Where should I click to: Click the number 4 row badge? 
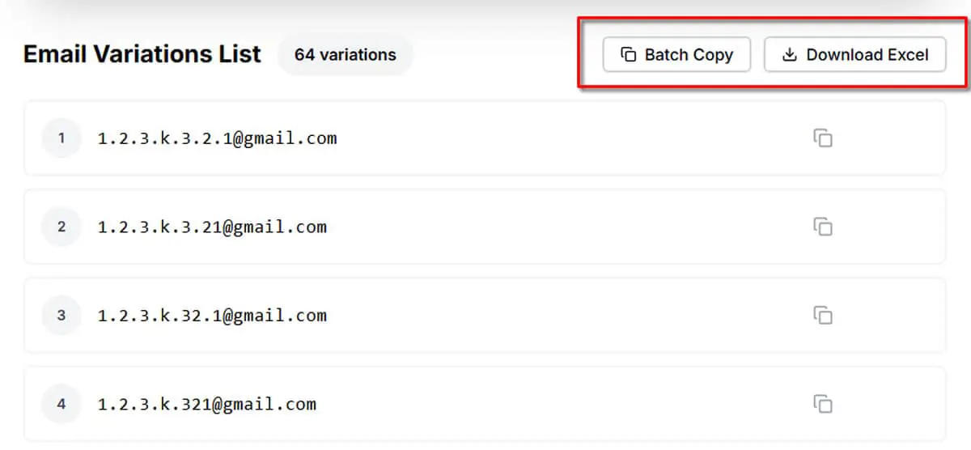pos(61,403)
